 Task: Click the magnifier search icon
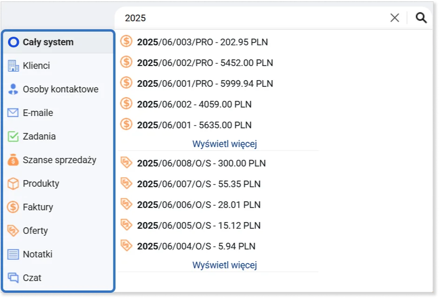pyautogui.click(x=421, y=18)
